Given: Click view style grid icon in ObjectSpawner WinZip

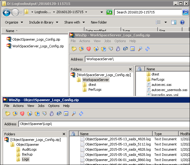Looking at the screenshot, I should (66, 114).
